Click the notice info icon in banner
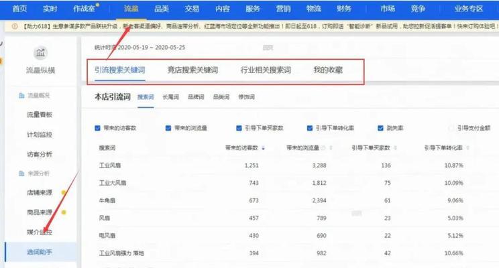Viewport: 499px width, 268px height. coord(15,26)
